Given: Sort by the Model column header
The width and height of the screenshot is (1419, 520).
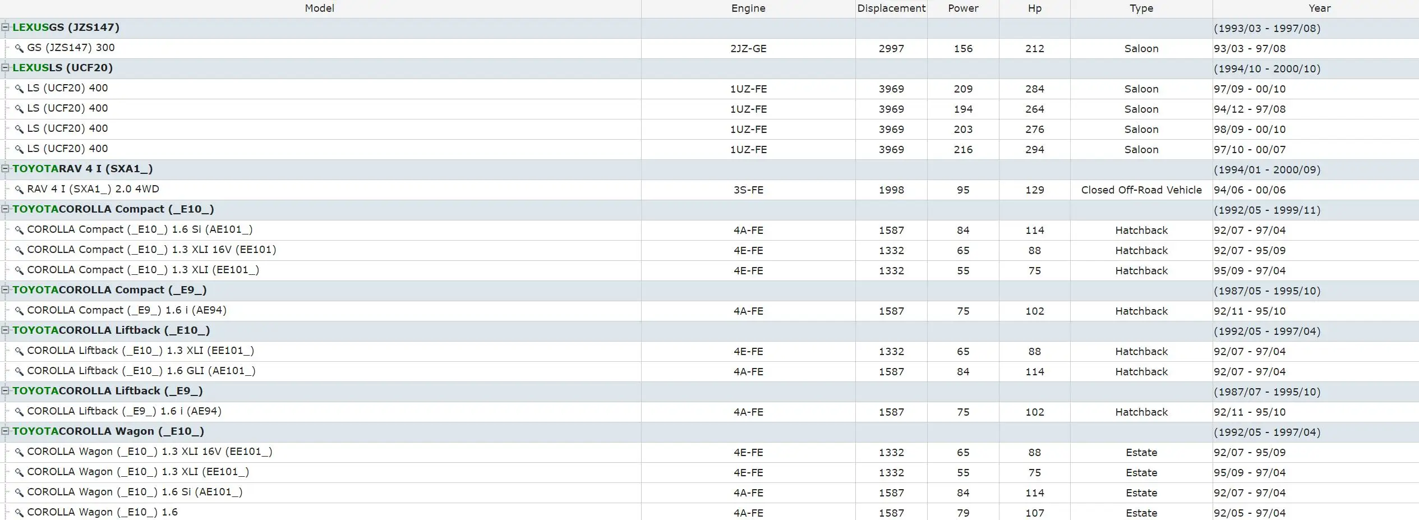Looking at the screenshot, I should click(x=320, y=8).
